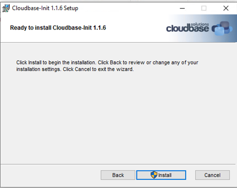This screenshot has height=188, width=237.
Task: Close the setup window with X
Action: (x=226, y=8)
